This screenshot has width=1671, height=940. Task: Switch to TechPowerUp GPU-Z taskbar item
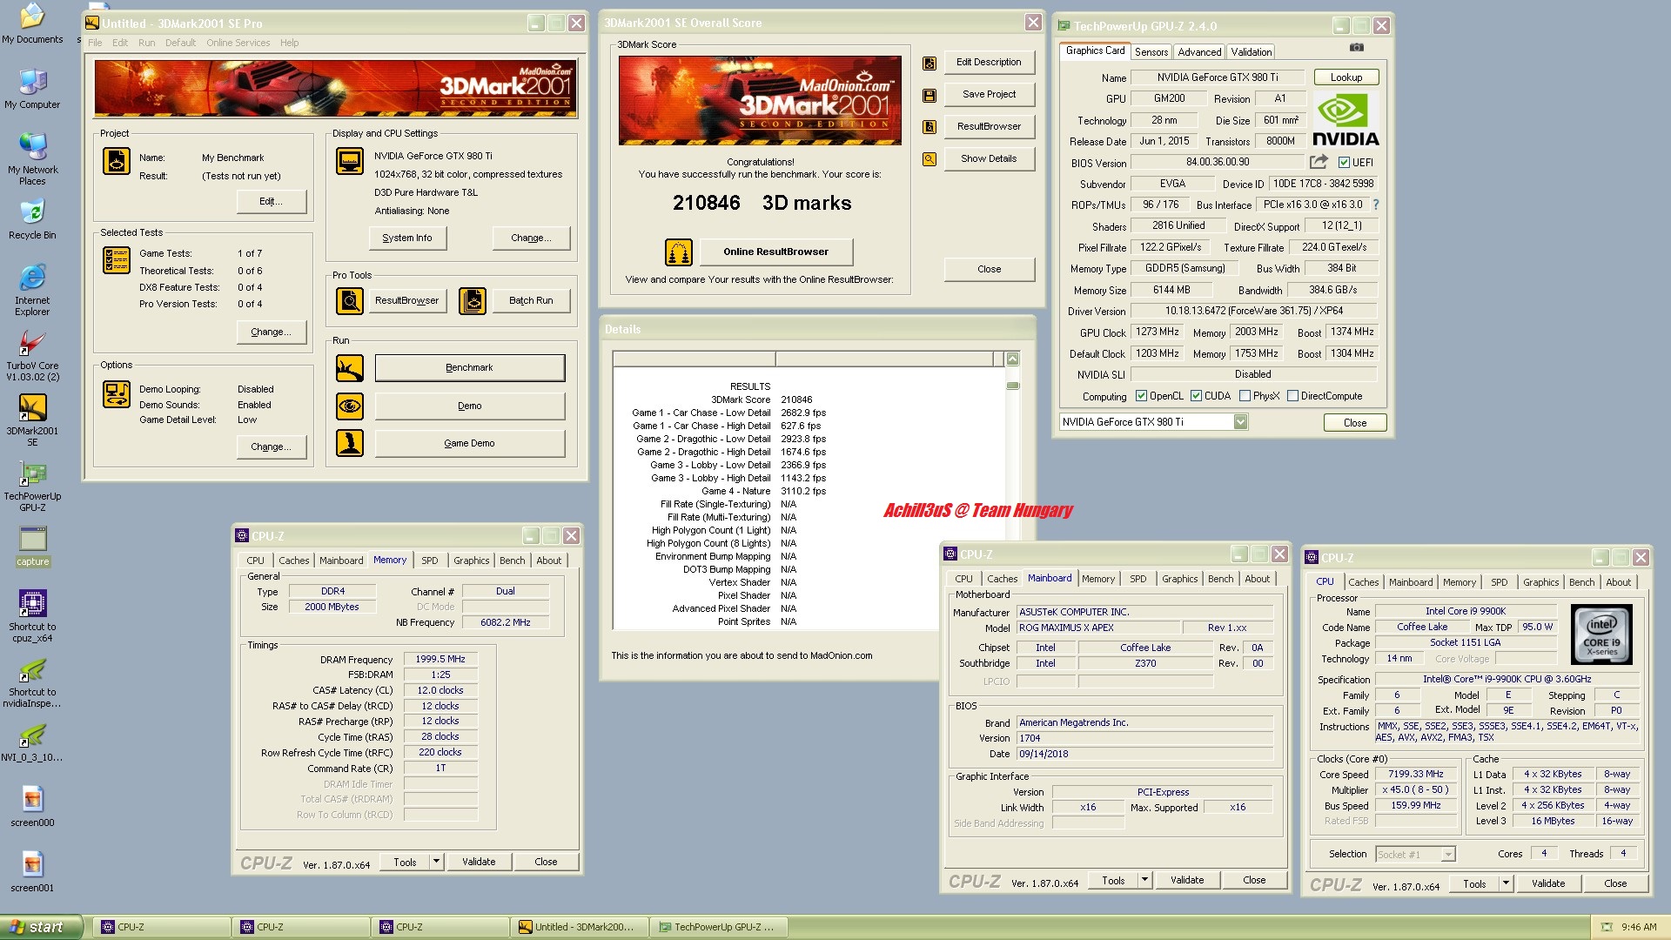point(720,927)
